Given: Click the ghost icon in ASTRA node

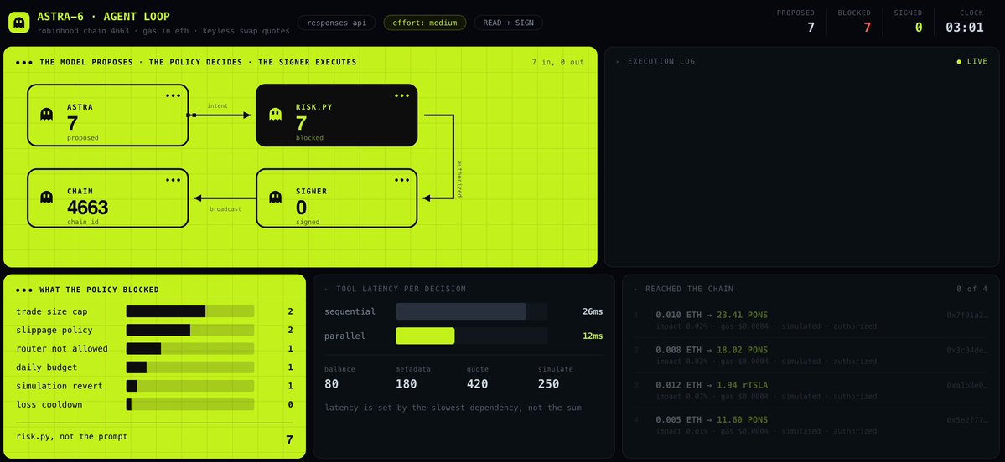Looking at the screenshot, I should [x=47, y=115].
